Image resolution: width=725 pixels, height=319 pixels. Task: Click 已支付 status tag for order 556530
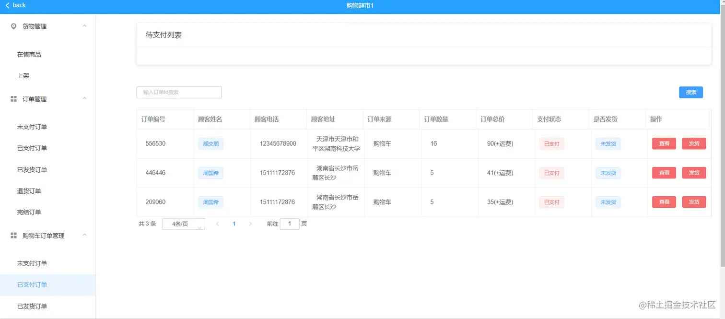click(x=552, y=144)
